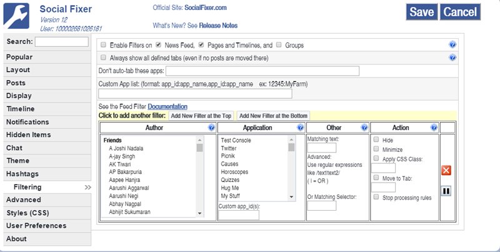Select Hug Me in Application list

230,188
